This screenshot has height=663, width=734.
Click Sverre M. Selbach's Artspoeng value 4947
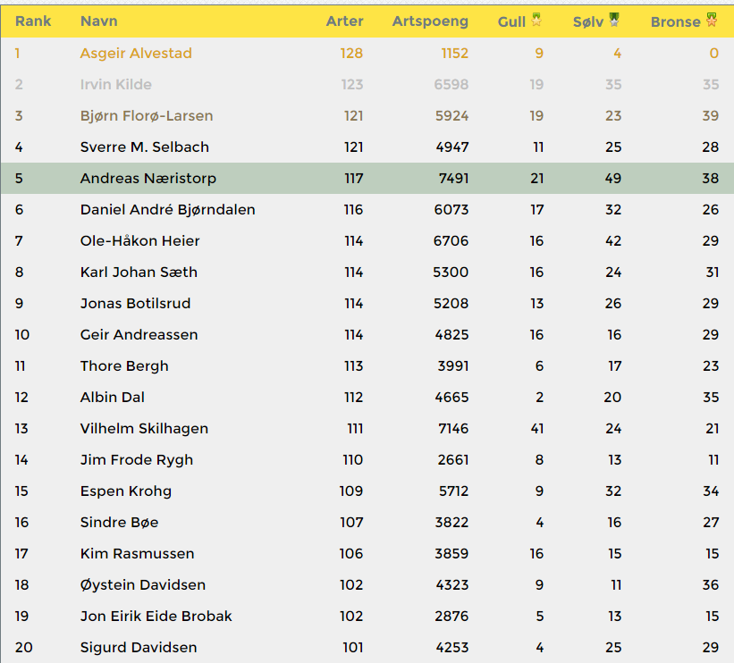click(451, 147)
